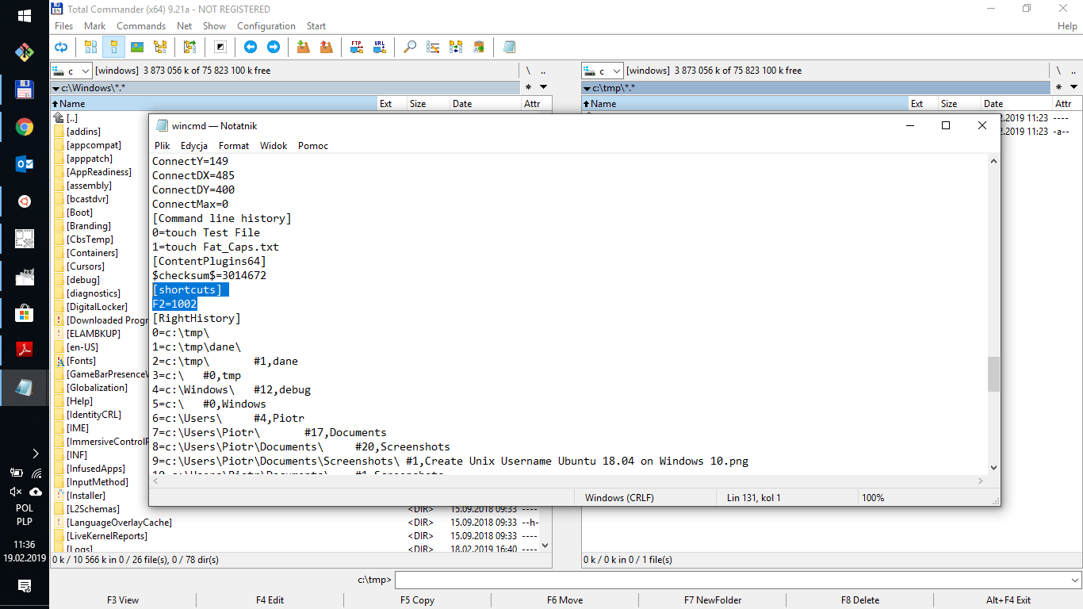Open the Net menu

[185, 26]
